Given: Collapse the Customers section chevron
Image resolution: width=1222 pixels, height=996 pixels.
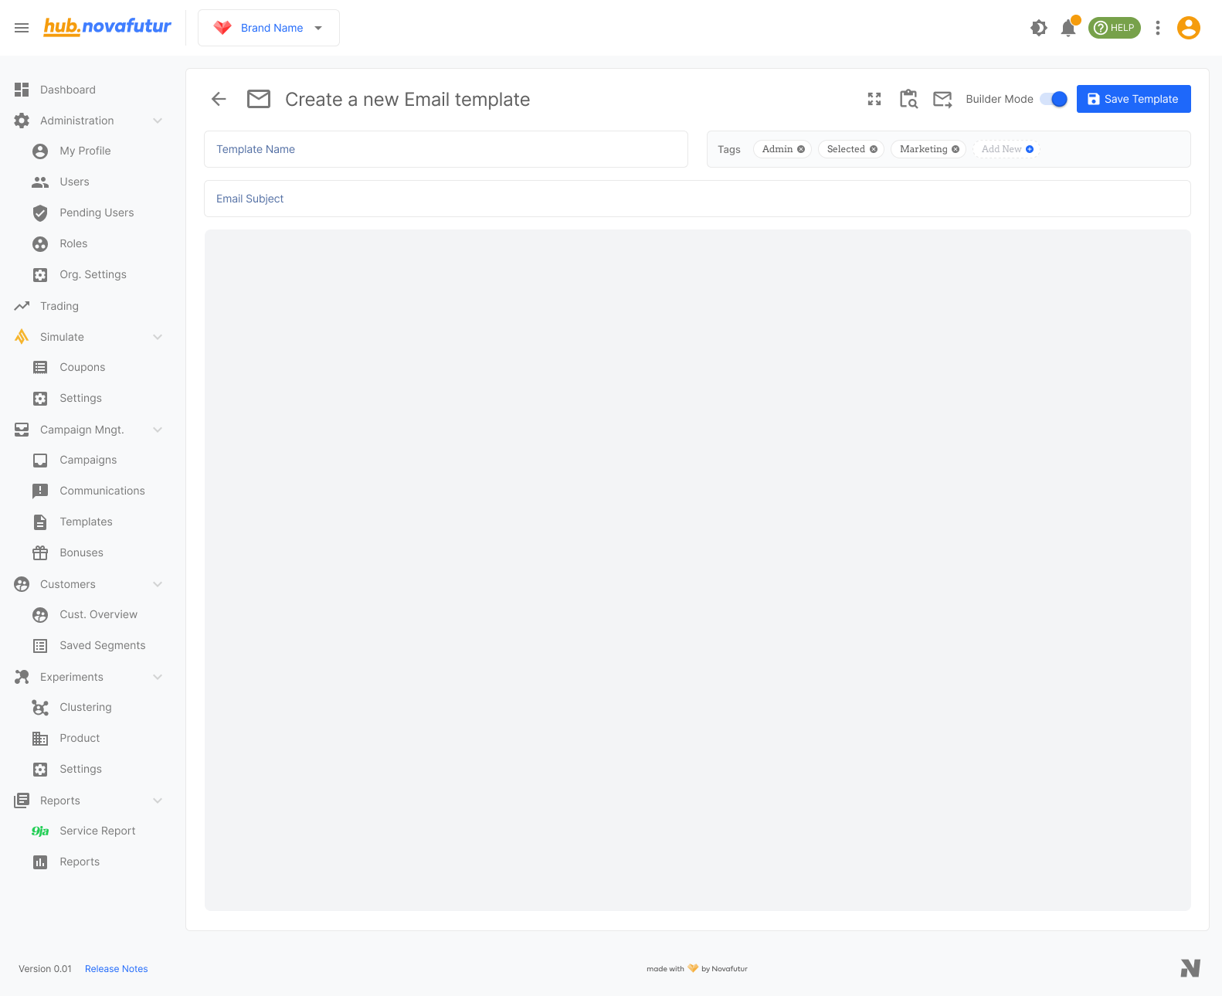Looking at the screenshot, I should 158,584.
